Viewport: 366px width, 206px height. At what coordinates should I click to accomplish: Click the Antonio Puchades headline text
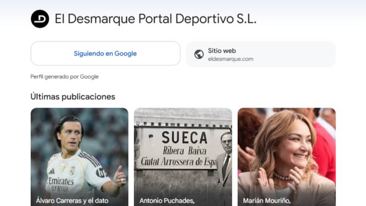tap(167, 201)
